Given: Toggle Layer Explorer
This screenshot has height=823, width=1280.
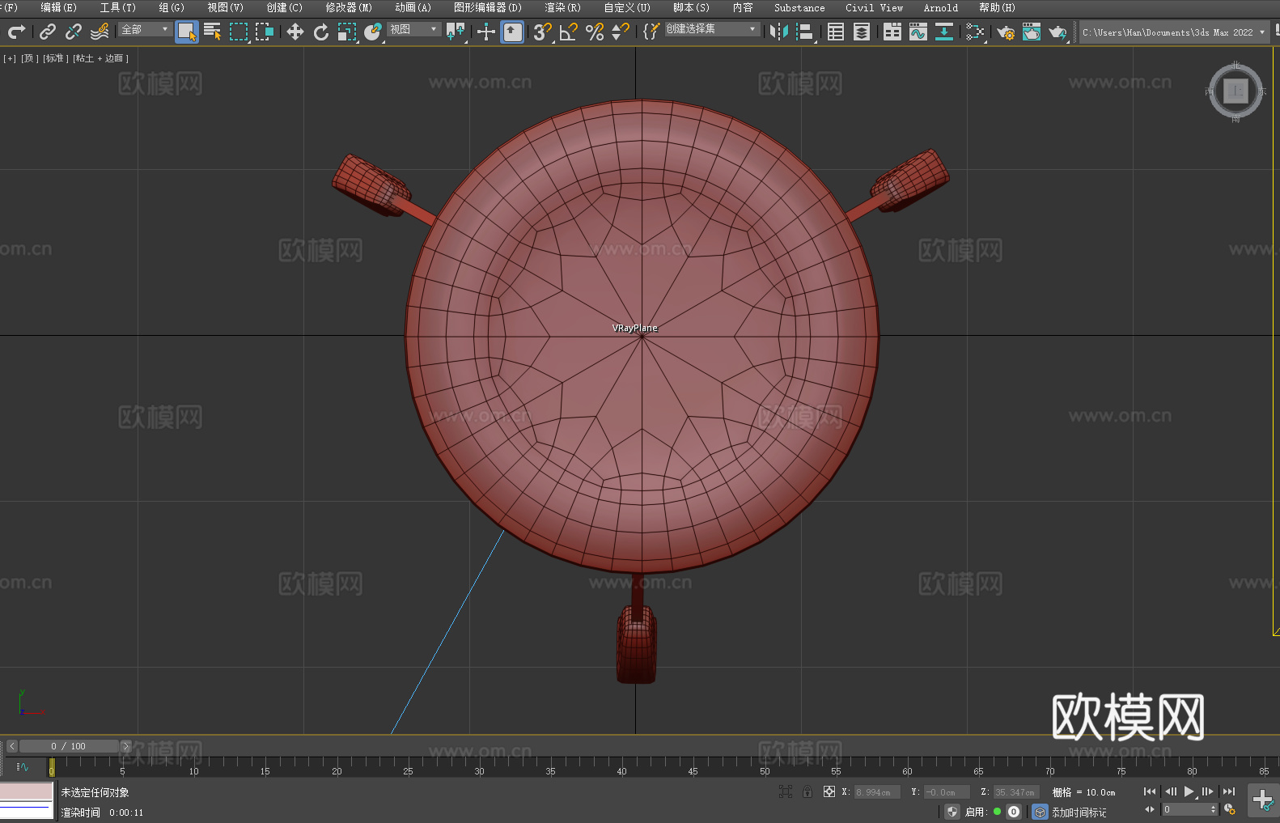Looking at the screenshot, I should (862, 32).
